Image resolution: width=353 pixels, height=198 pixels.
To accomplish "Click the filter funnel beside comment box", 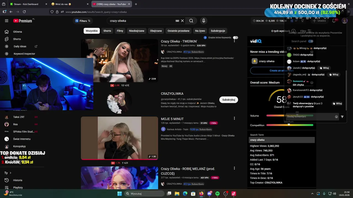I will coord(342,117).
